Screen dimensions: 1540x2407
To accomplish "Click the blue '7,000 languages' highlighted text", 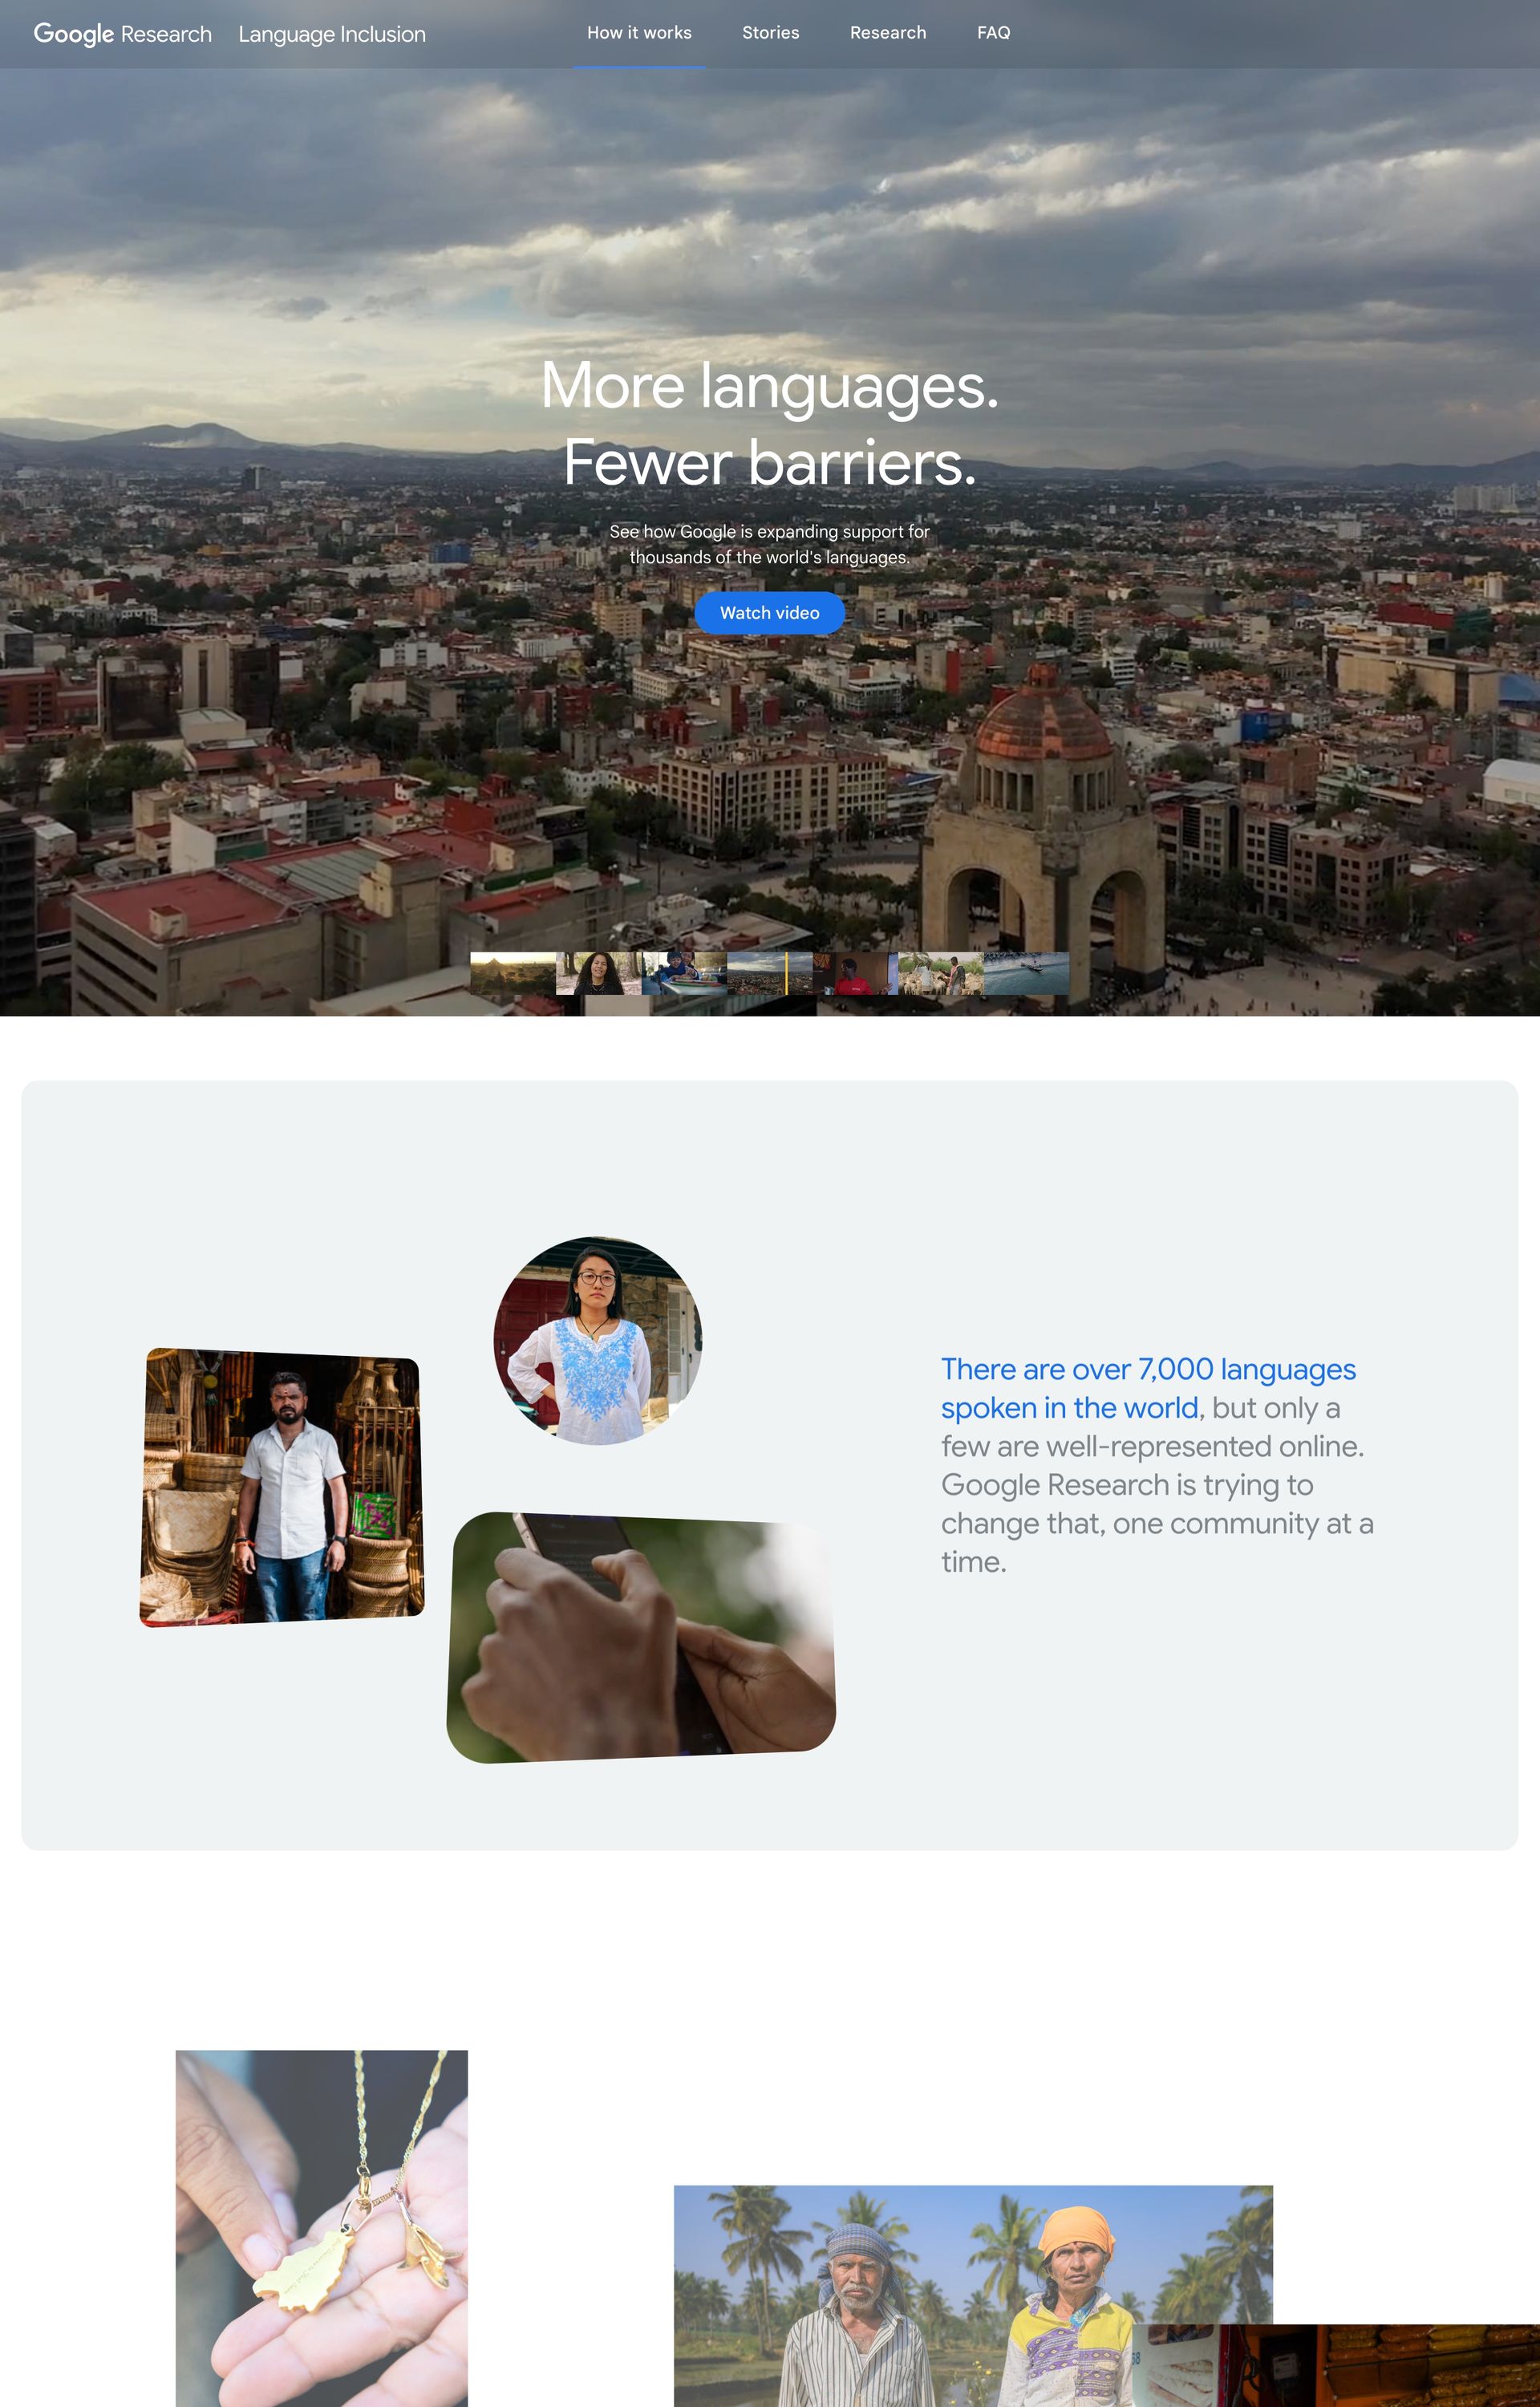I will (1148, 1388).
